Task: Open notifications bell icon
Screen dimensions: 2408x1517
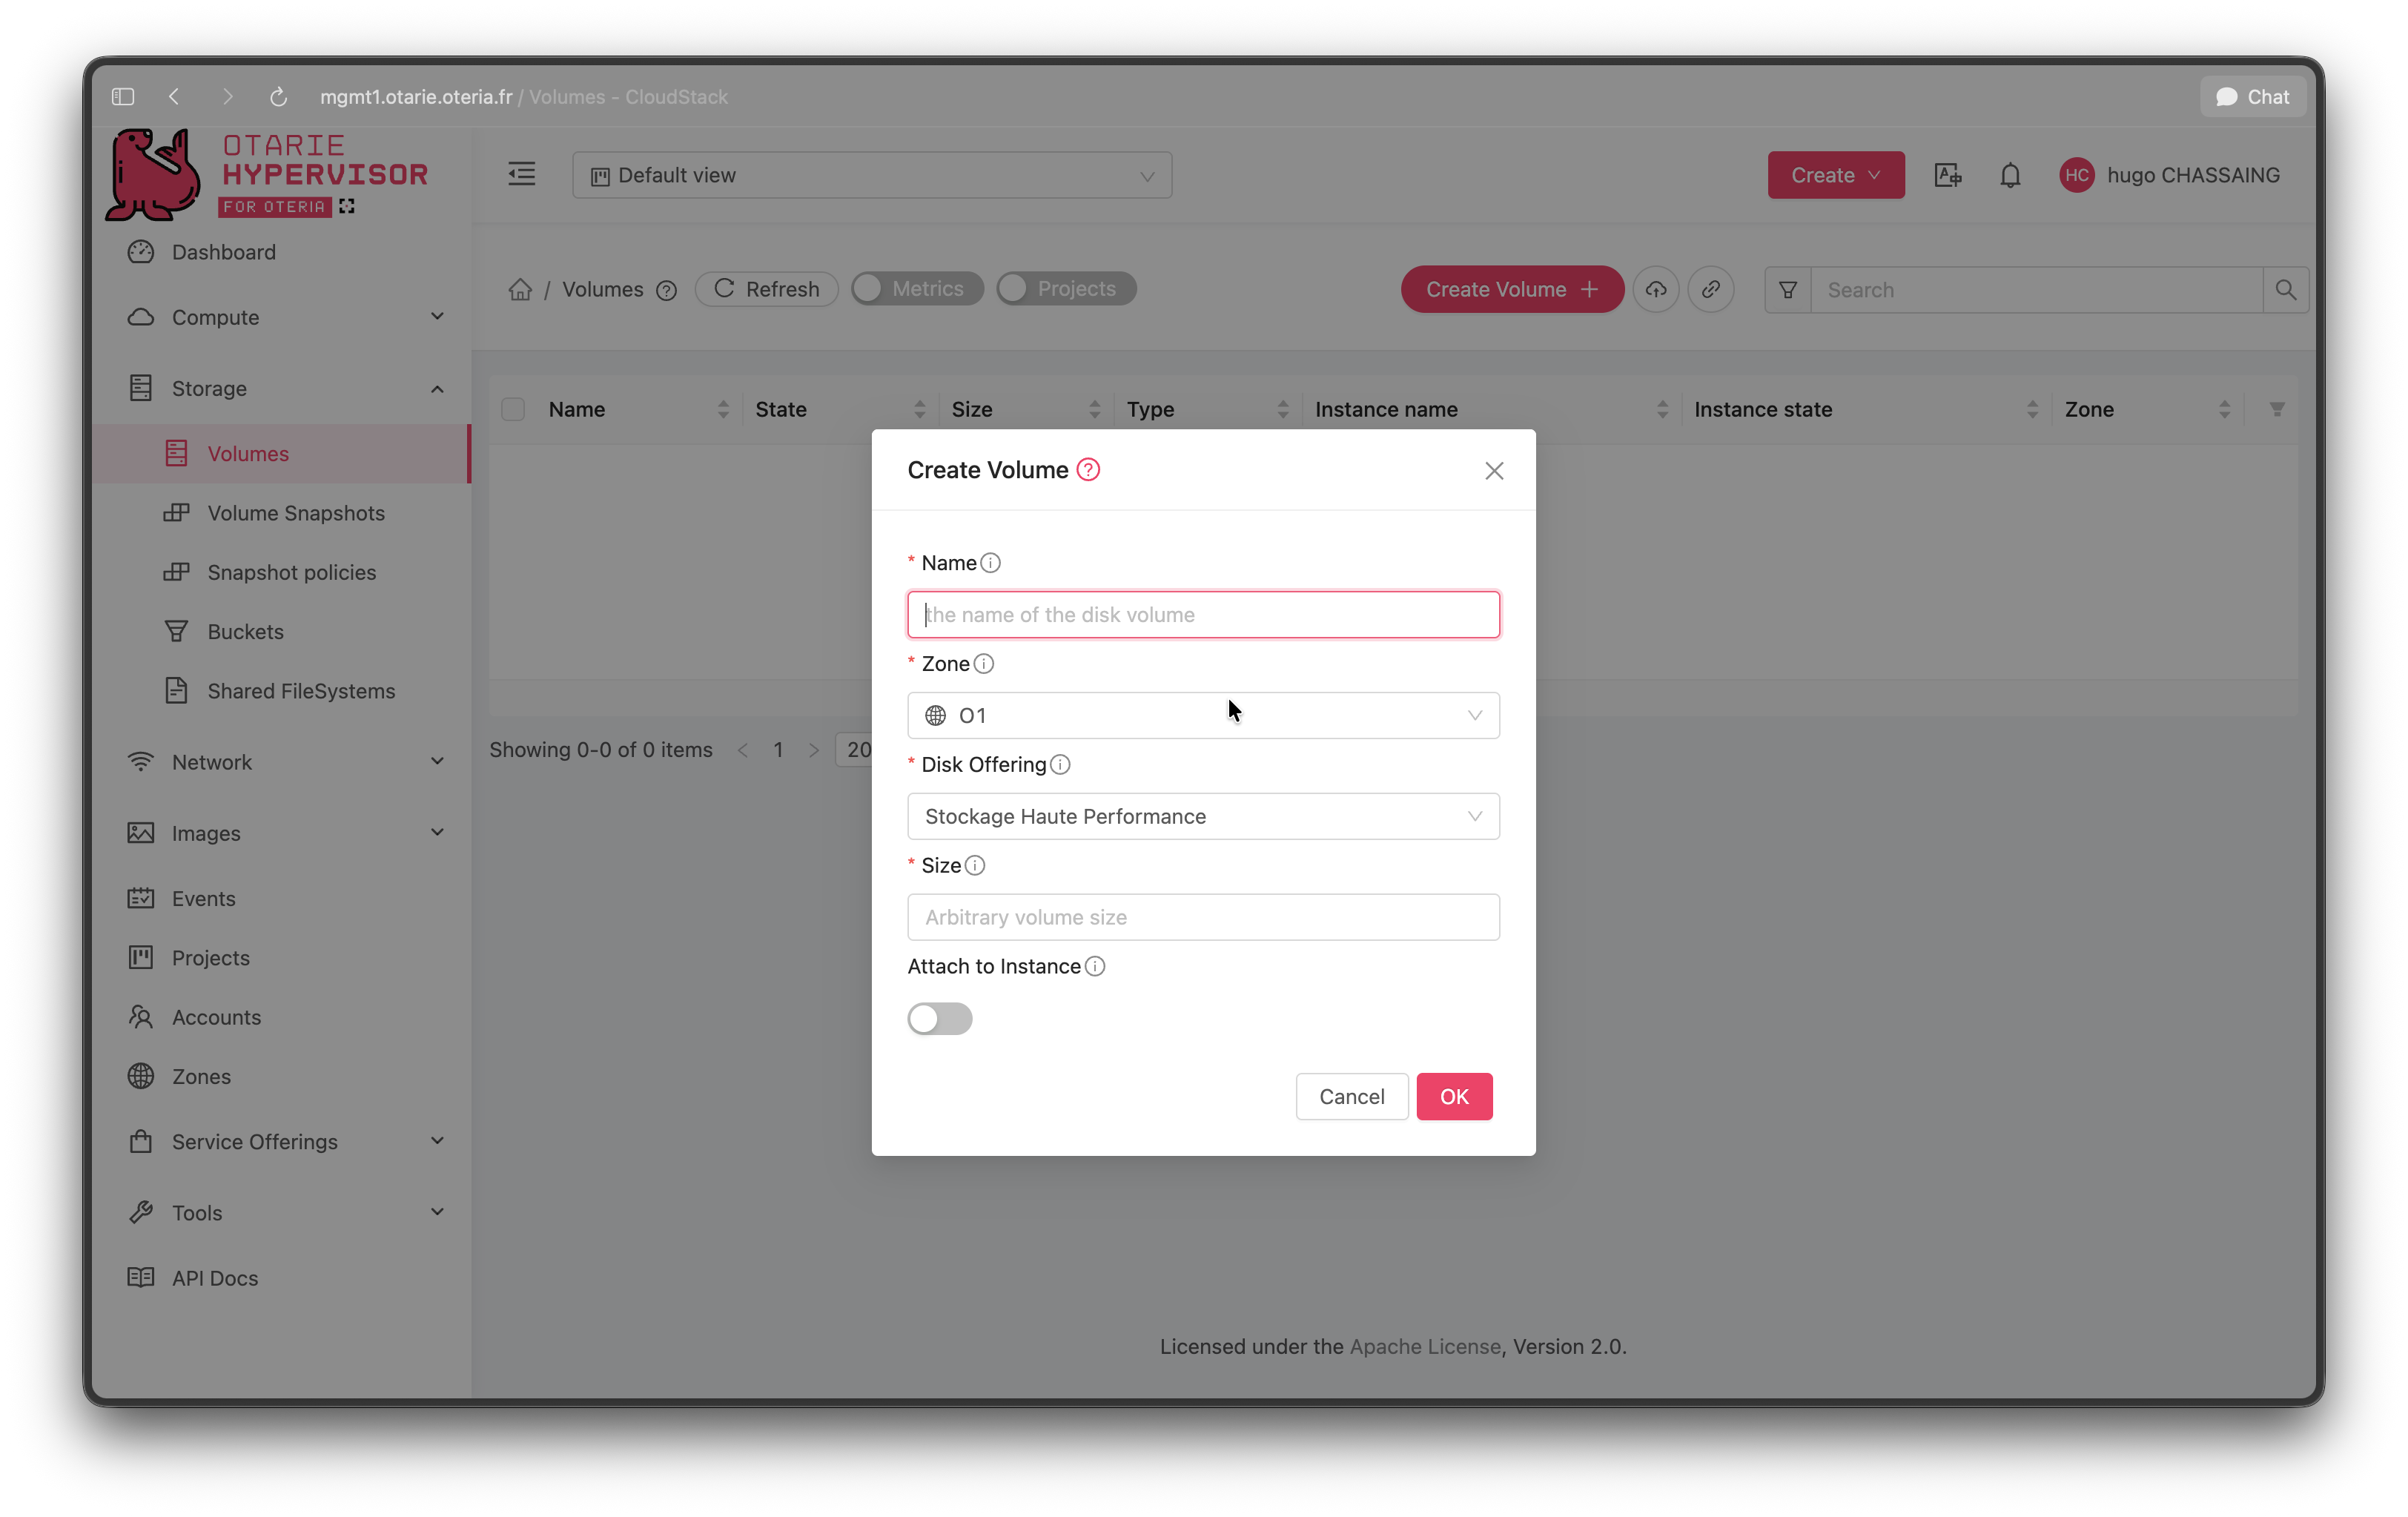Action: pos(2010,175)
